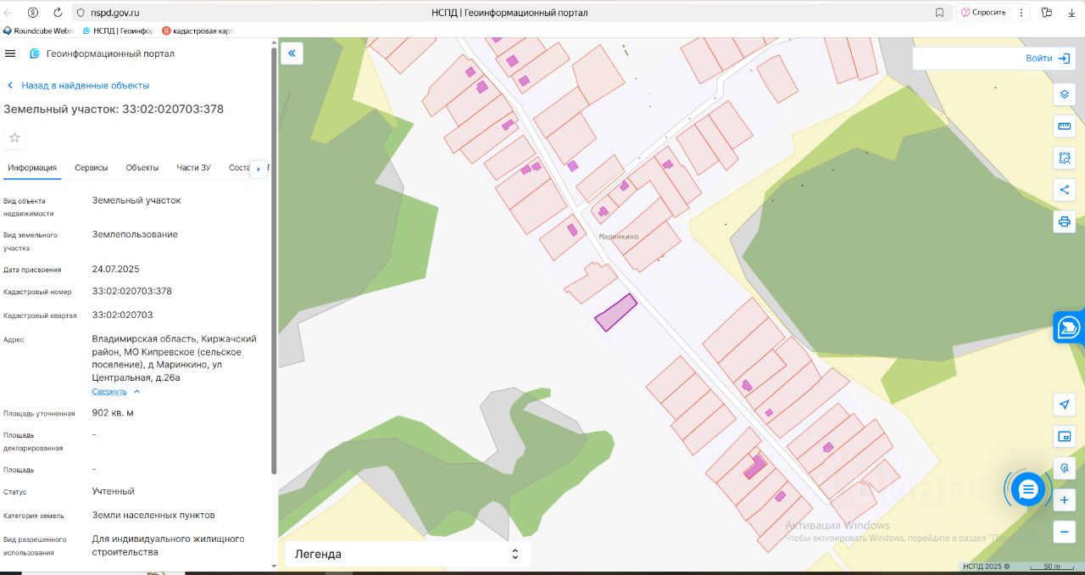
Task: Add this parcel to favorites with the star
Action: coord(14,137)
